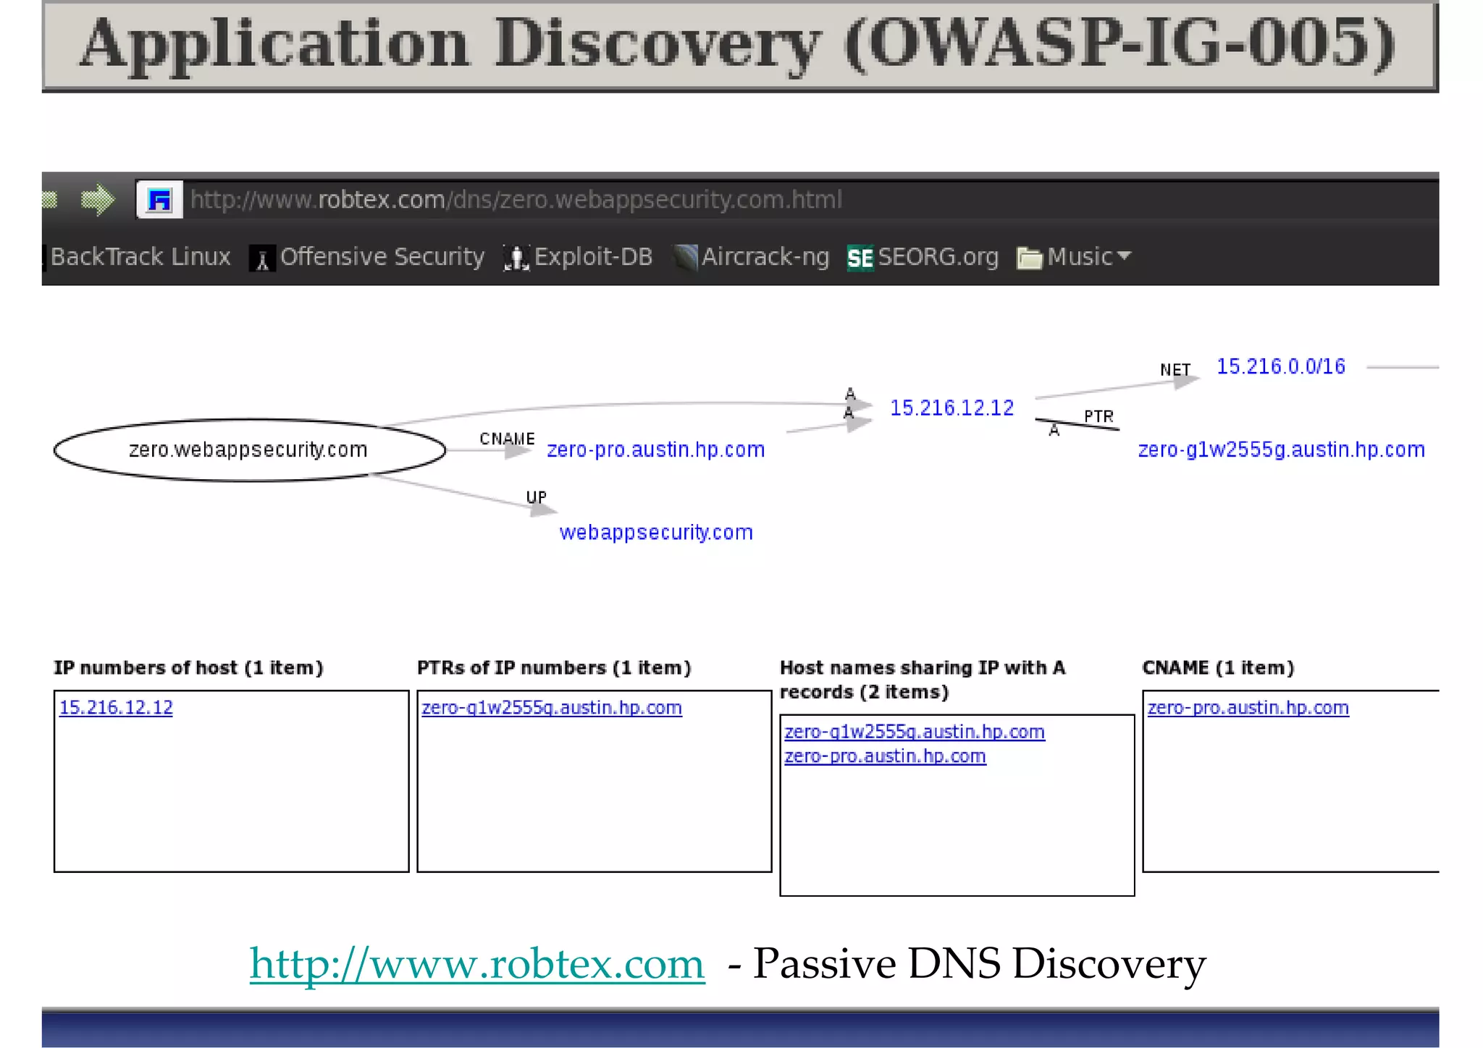This screenshot has height=1048, width=1483.
Task: Open the SEORG.org bookmark
Action: click(x=938, y=257)
